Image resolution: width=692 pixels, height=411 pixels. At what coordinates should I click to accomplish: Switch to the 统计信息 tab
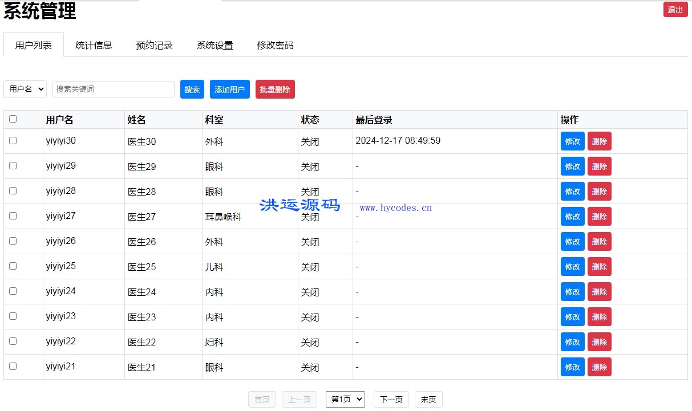point(94,45)
